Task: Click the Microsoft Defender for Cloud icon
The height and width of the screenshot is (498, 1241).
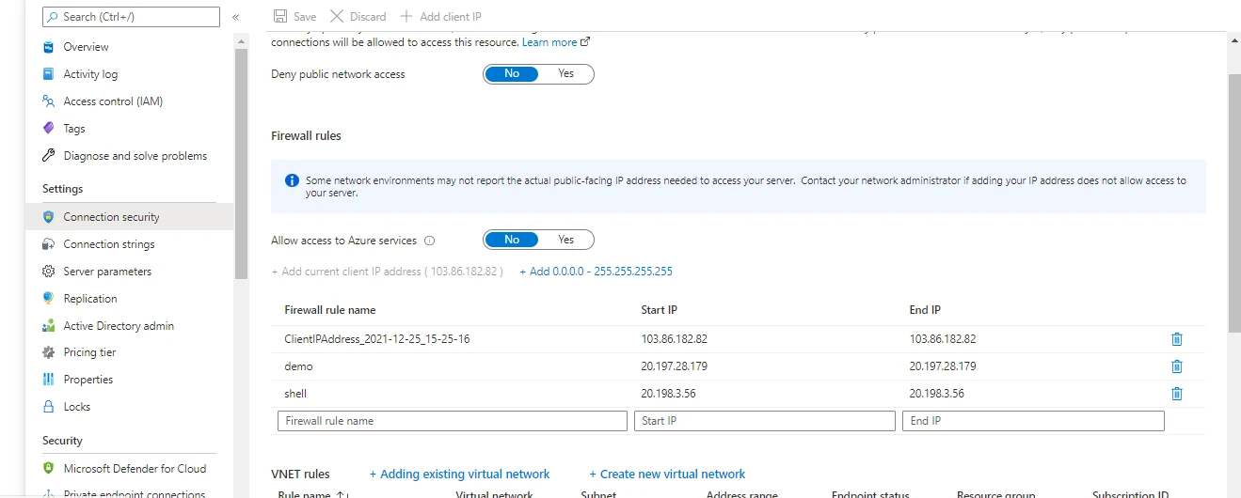Action: pyautogui.click(x=48, y=469)
